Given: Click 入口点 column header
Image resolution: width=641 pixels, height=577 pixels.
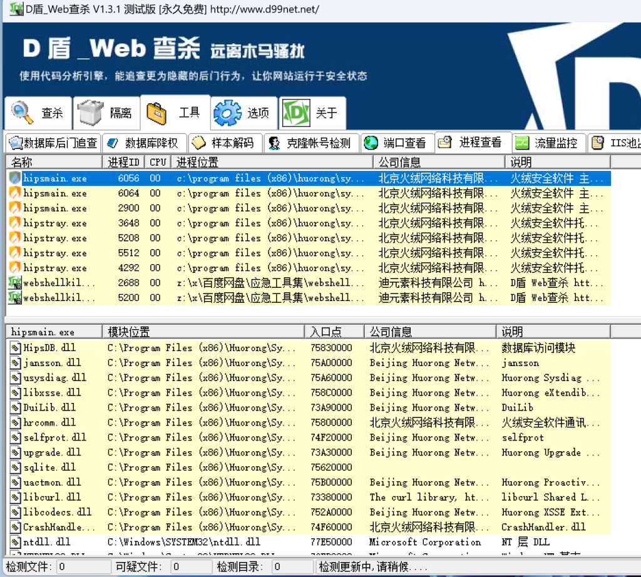Looking at the screenshot, I should pyautogui.click(x=334, y=332).
